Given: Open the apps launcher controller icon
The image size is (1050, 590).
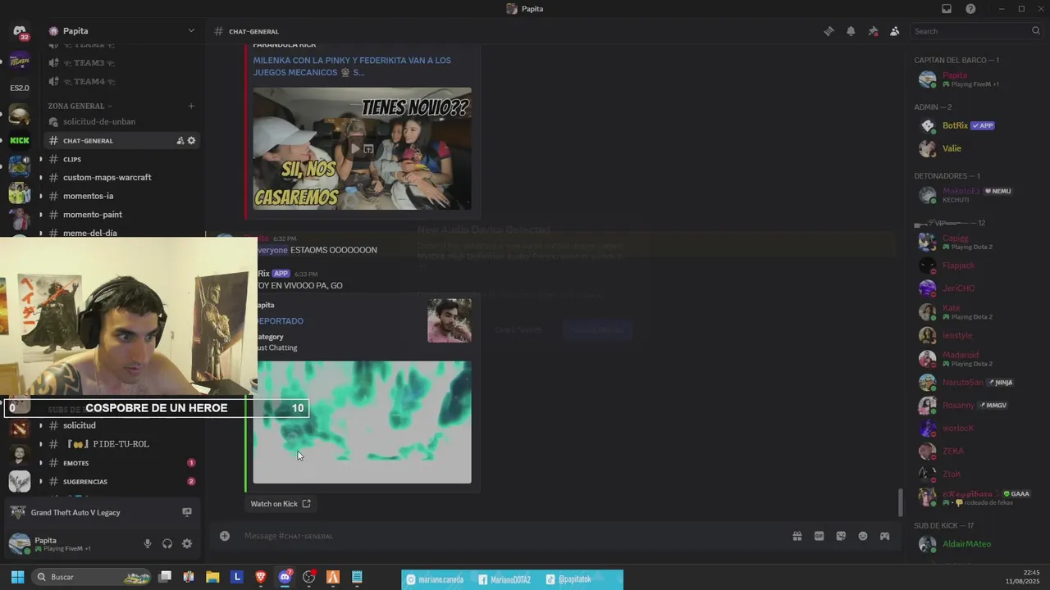Looking at the screenshot, I should (x=885, y=536).
